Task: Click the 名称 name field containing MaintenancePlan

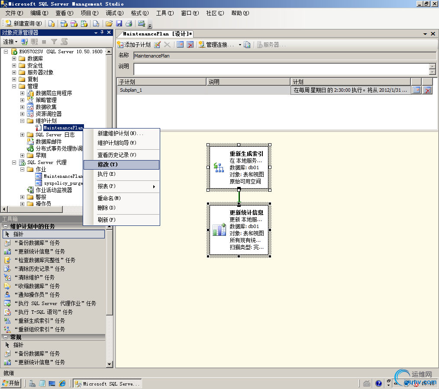Action: [x=285, y=56]
